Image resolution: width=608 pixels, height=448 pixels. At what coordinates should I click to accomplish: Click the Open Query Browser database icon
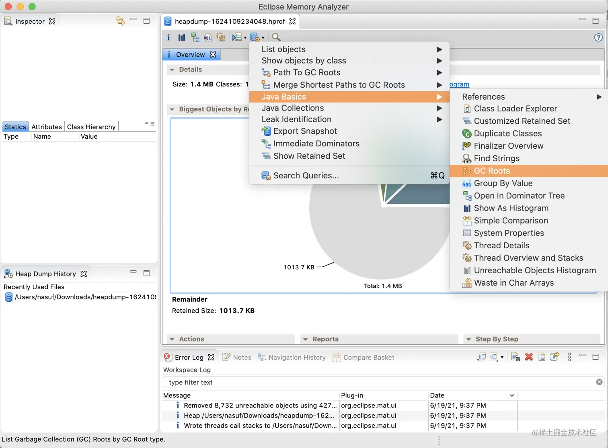coord(255,37)
